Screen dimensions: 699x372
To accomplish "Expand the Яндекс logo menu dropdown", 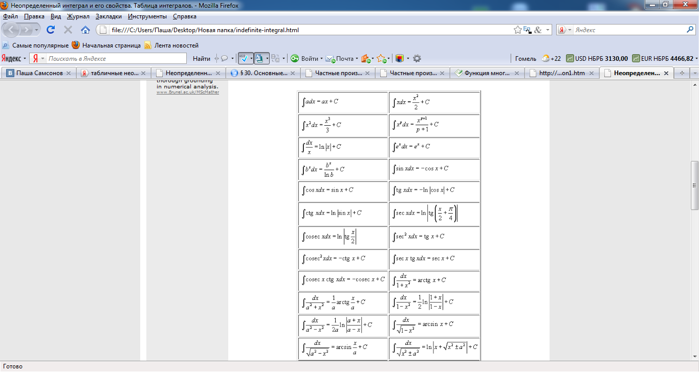I will (x=25, y=58).
